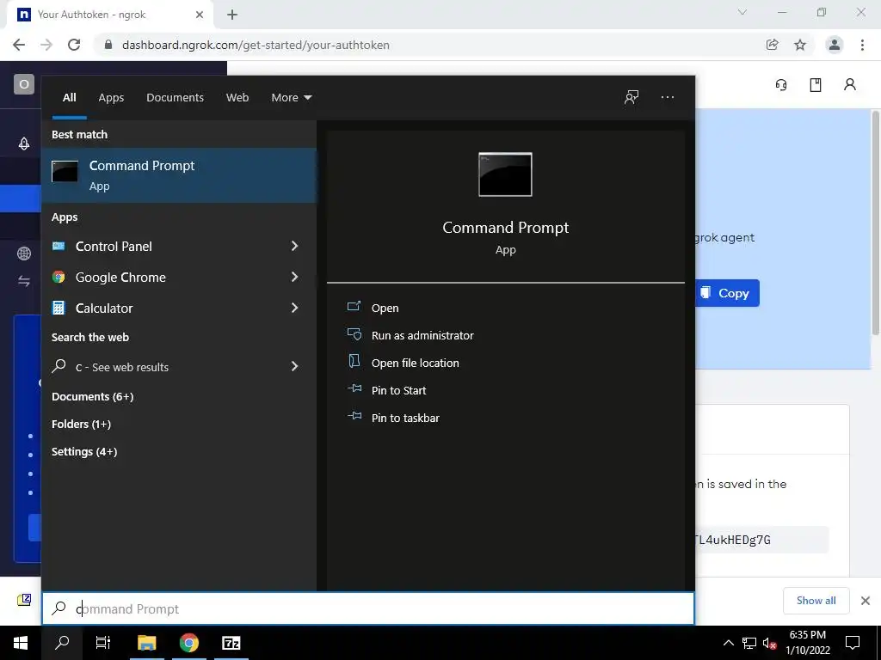This screenshot has width=881, height=660.
Task: Choose Run as administrator option
Action: [422, 335]
